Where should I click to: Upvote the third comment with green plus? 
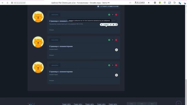click(109, 65)
